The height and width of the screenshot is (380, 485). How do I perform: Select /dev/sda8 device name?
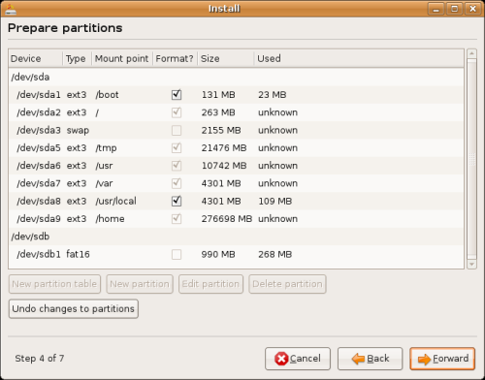point(39,201)
